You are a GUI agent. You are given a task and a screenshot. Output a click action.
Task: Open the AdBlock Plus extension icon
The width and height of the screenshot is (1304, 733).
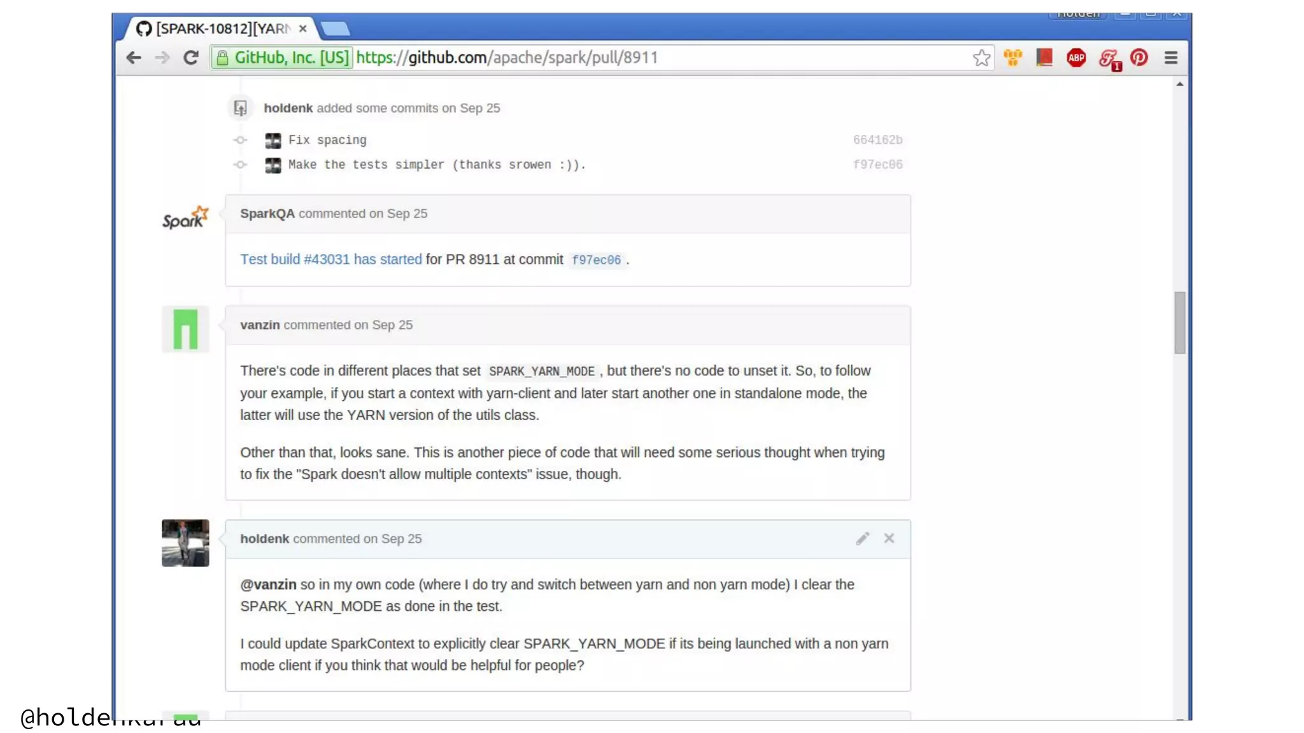tap(1076, 58)
